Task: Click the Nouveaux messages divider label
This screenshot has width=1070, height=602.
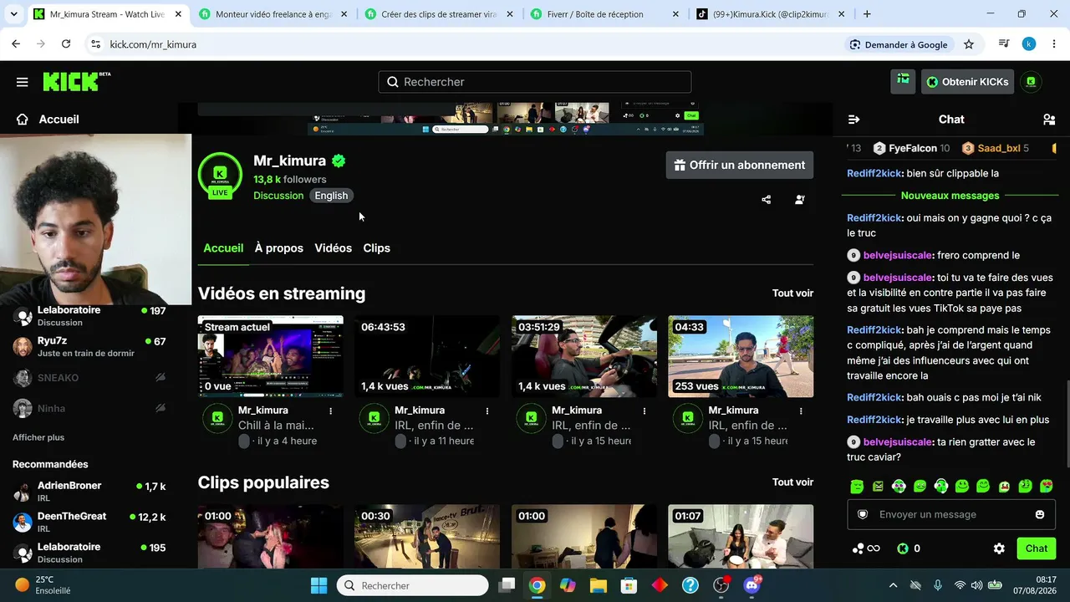Action: coord(950,196)
